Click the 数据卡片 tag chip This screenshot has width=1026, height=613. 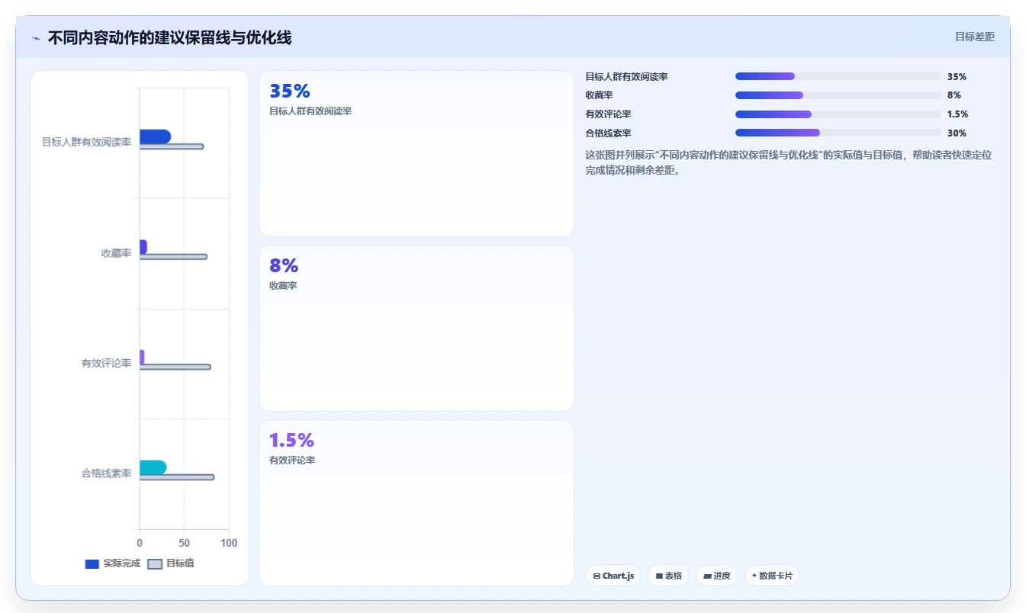772,576
